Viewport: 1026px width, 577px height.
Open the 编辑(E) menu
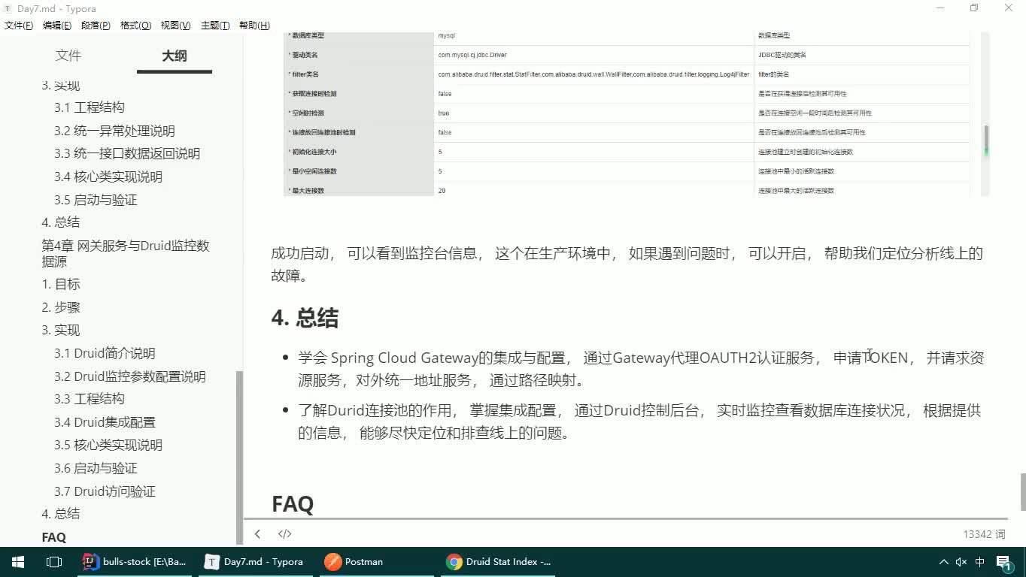coord(57,26)
